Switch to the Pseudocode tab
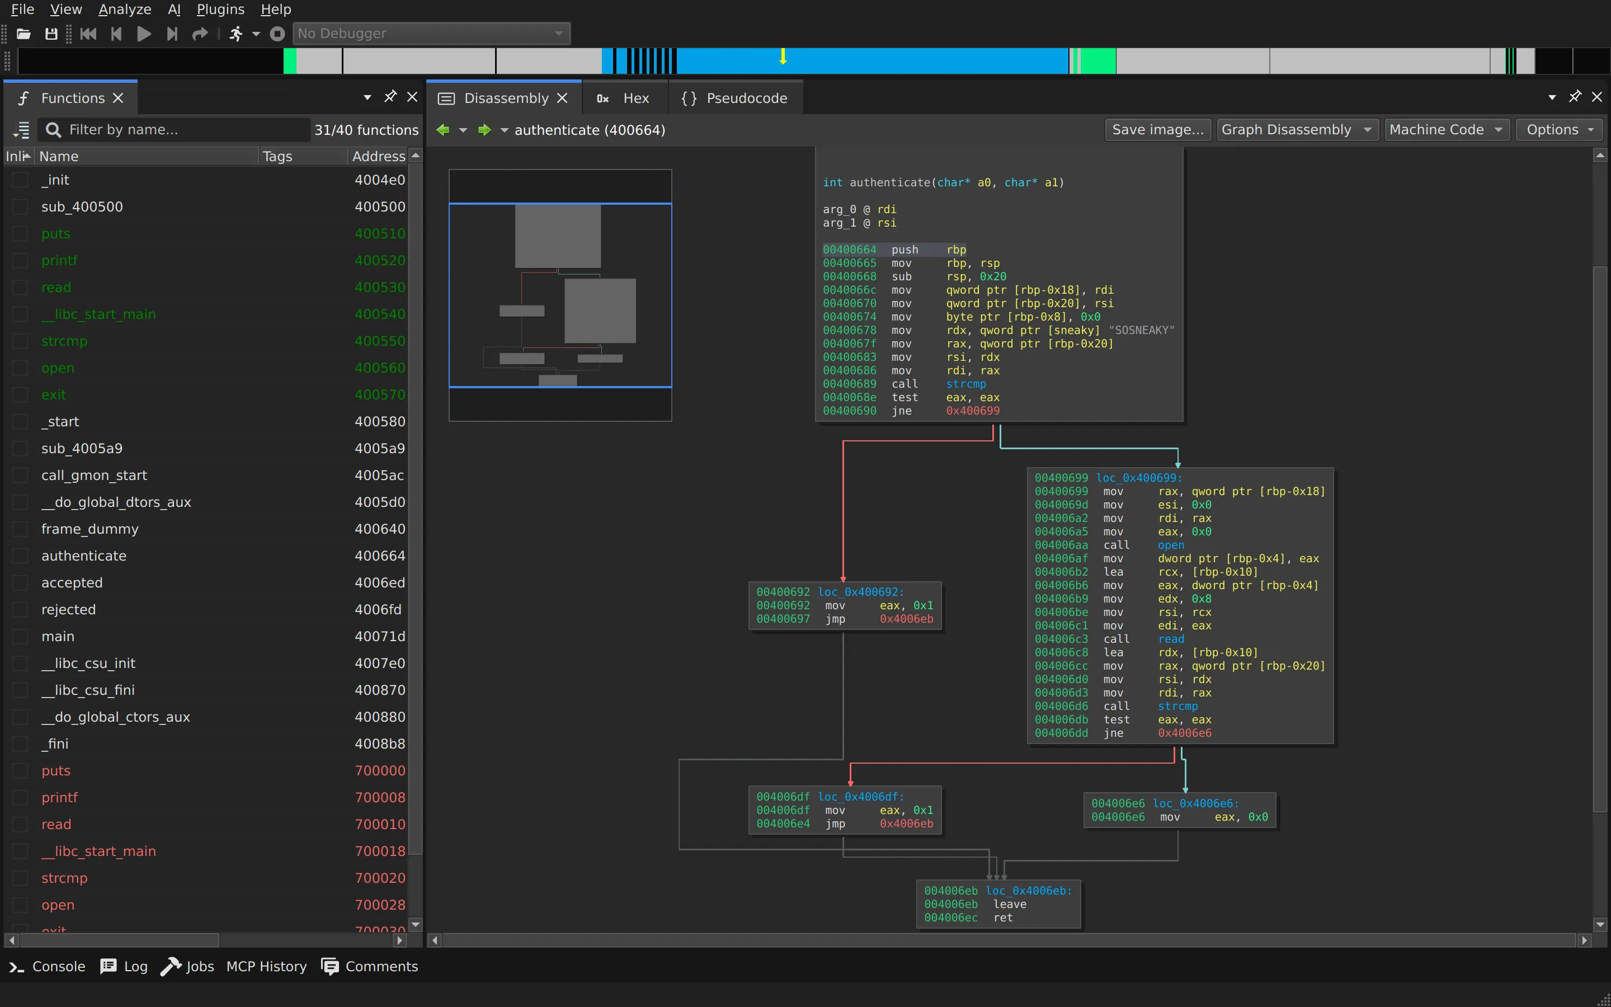The width and height of the screenshot is (1611, 1007). [735, 98]
